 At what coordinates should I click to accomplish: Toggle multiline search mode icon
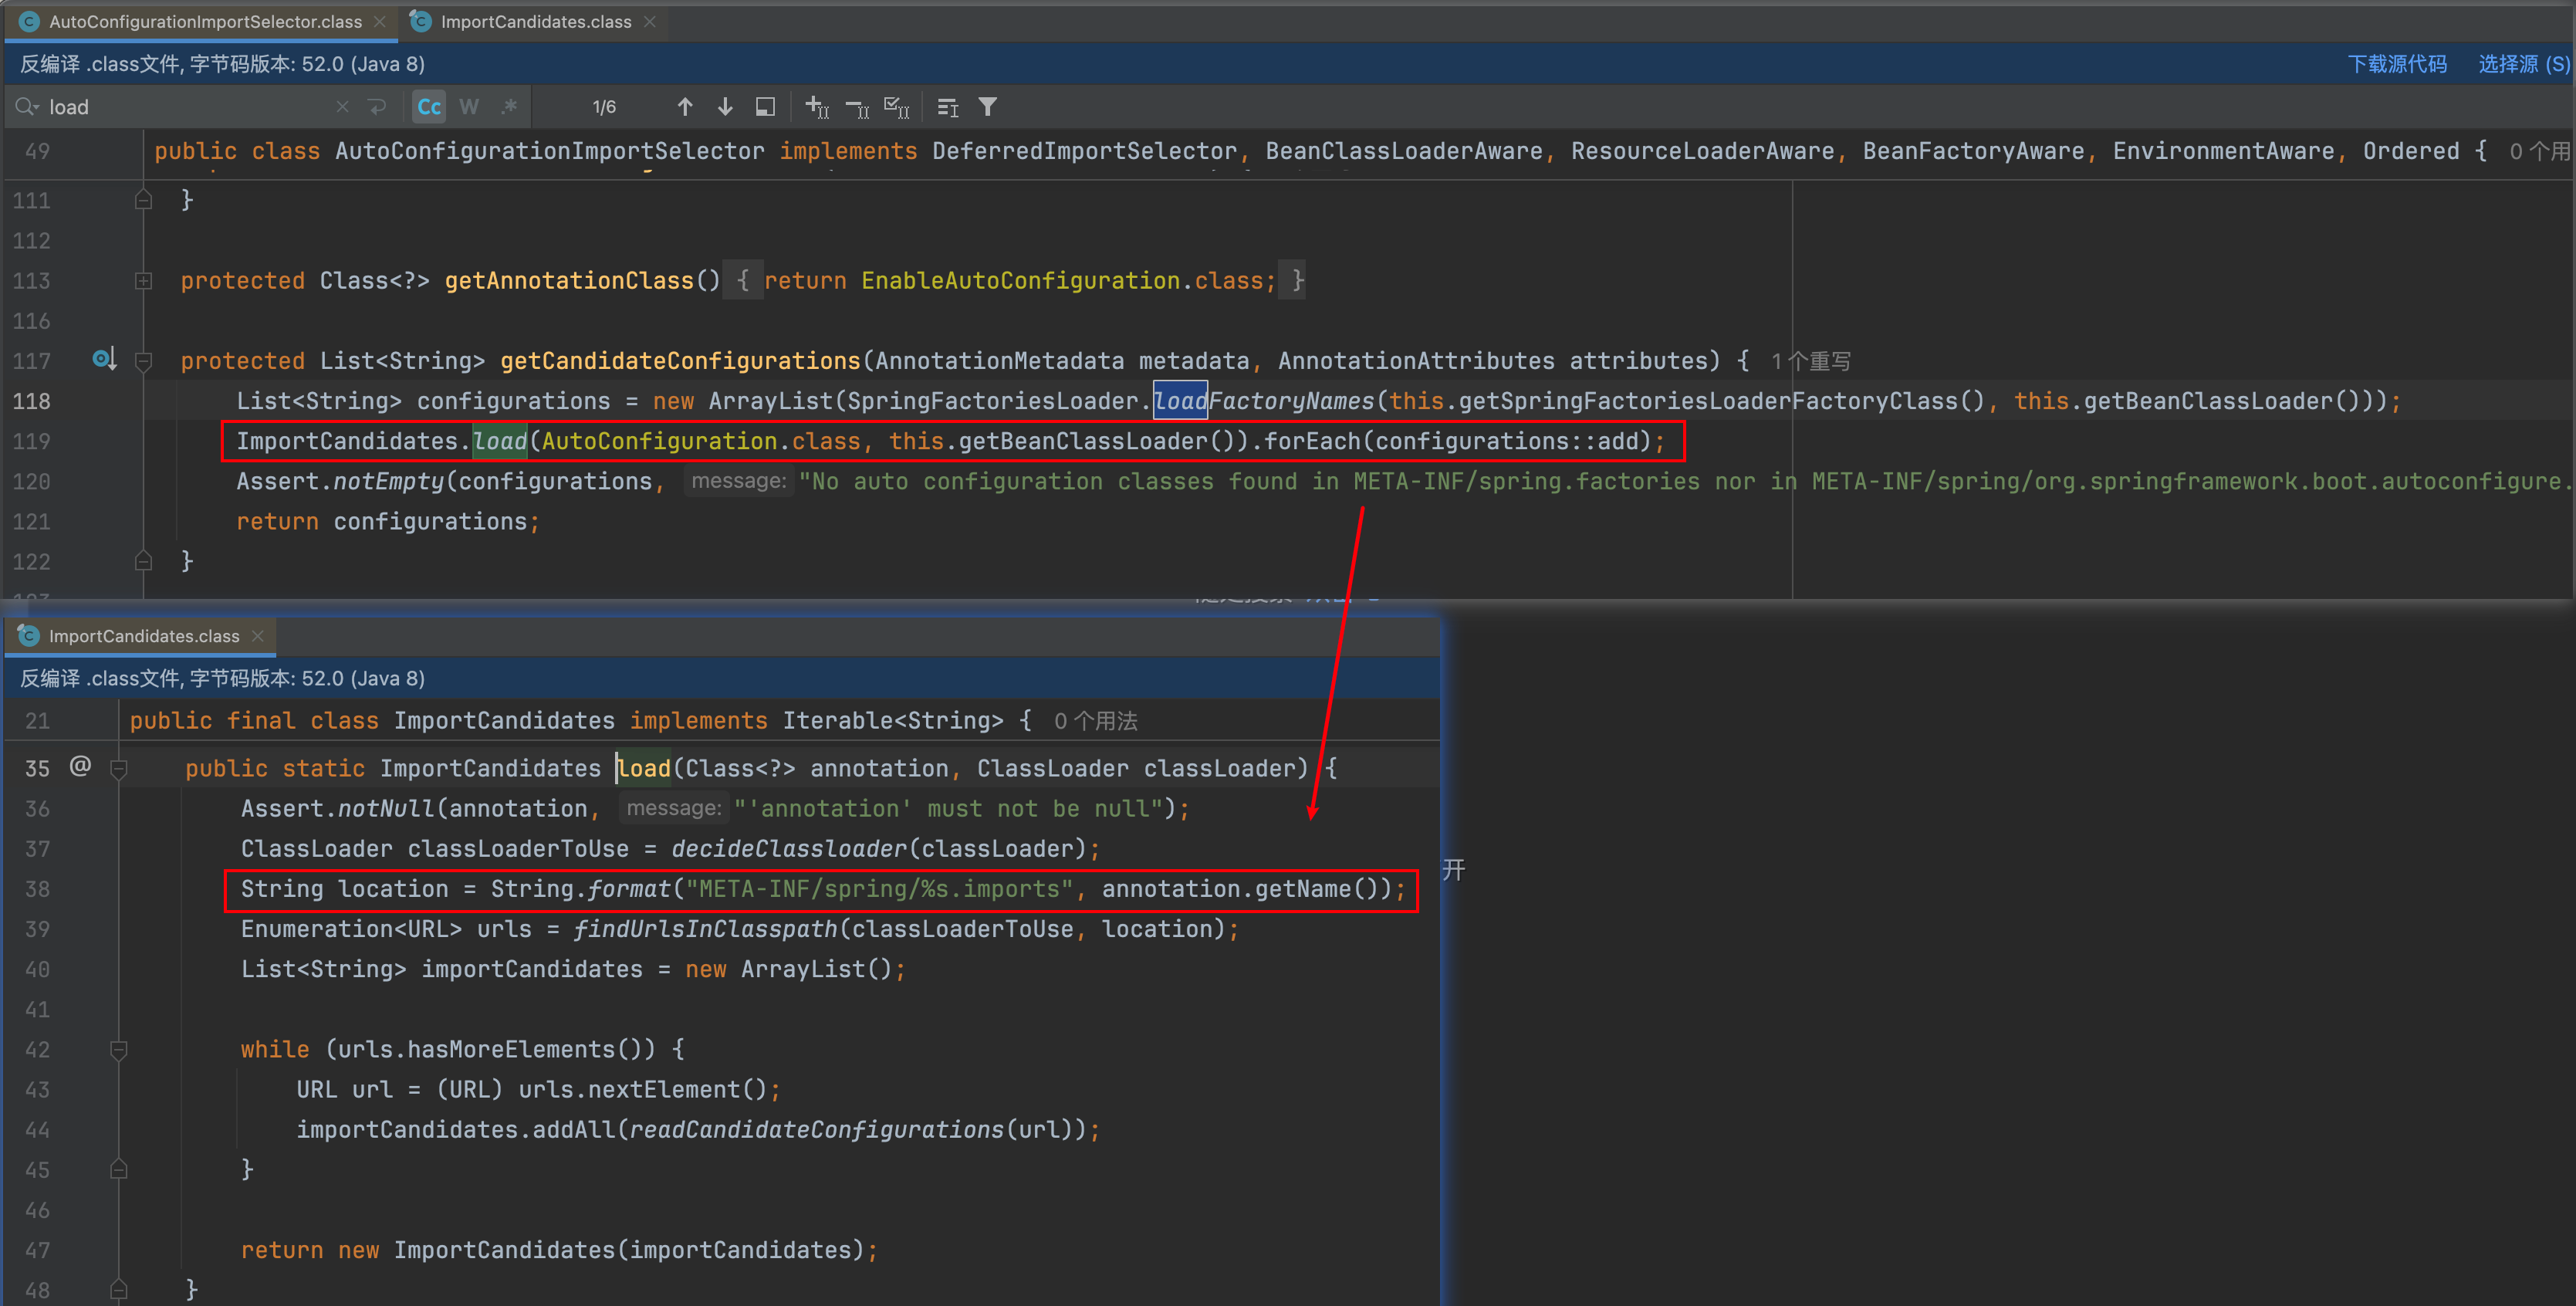947,107
